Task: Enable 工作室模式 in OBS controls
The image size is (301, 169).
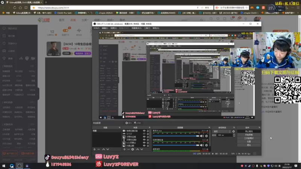Action: [249, 138]
